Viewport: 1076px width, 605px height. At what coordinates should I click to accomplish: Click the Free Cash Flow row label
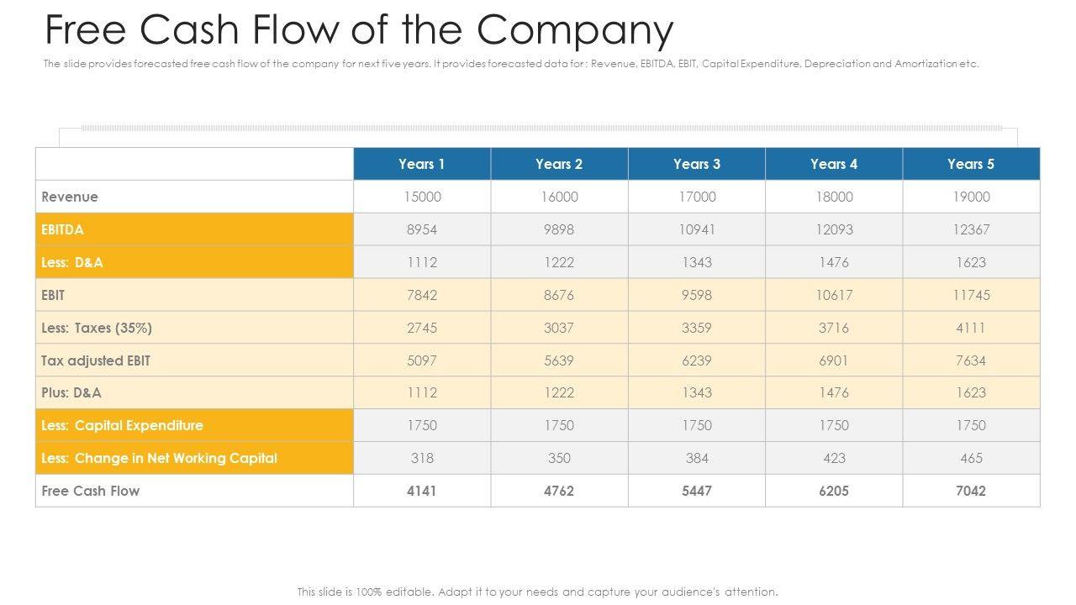(91, 491)
